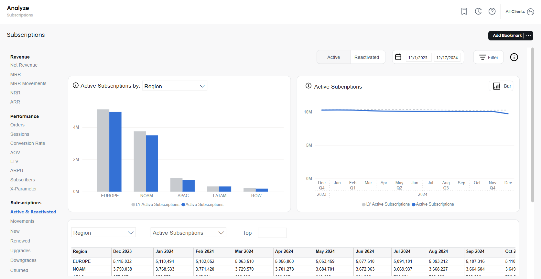Open NRR in sidebar
Viewport: 541px width, 279px height.
(15, 93)
